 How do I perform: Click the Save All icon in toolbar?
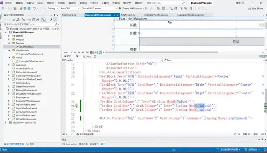29,8
